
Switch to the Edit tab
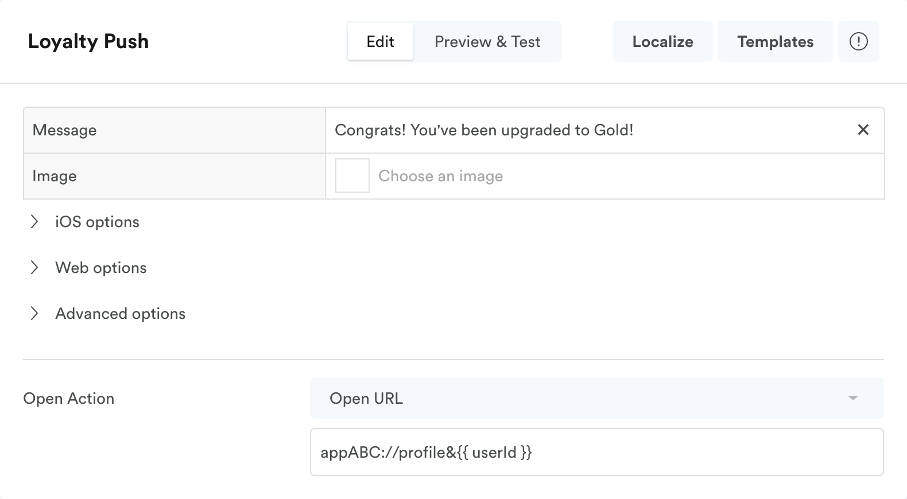coord(380,41)
